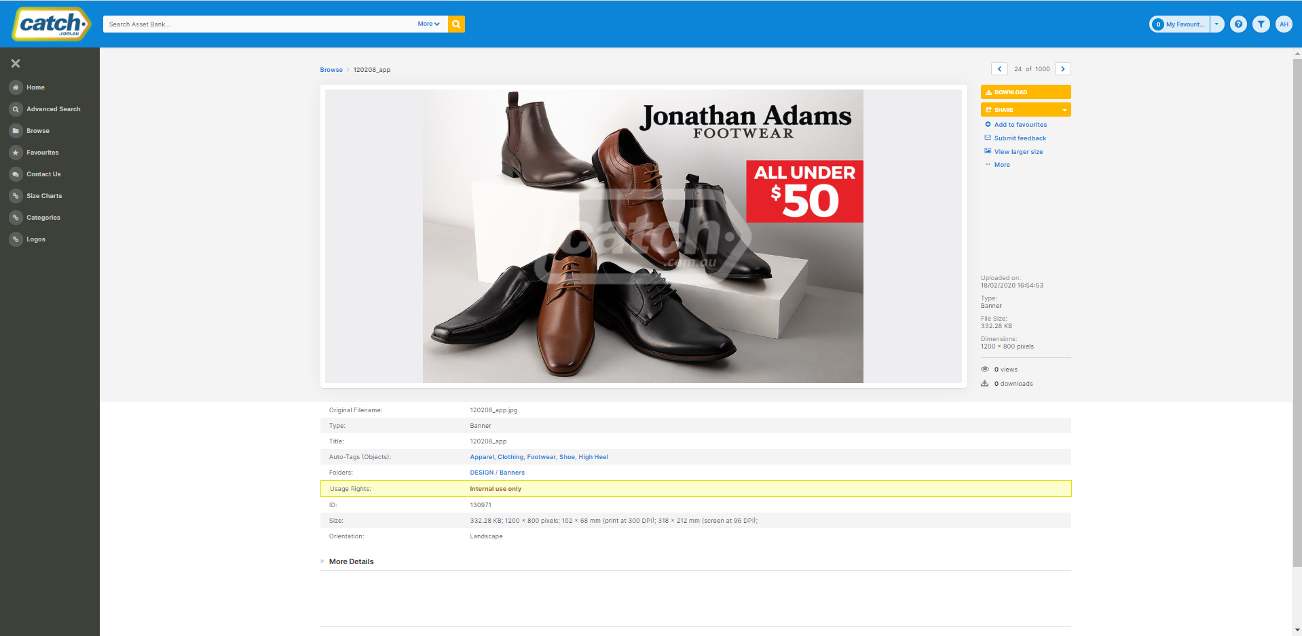Image resolution: width=1302 pixels, height=636 pixels.
Task: Click the Catch.com.au logo
Action: [x=52, y=24]
